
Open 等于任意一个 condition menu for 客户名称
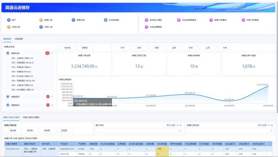tap(174, 125)
